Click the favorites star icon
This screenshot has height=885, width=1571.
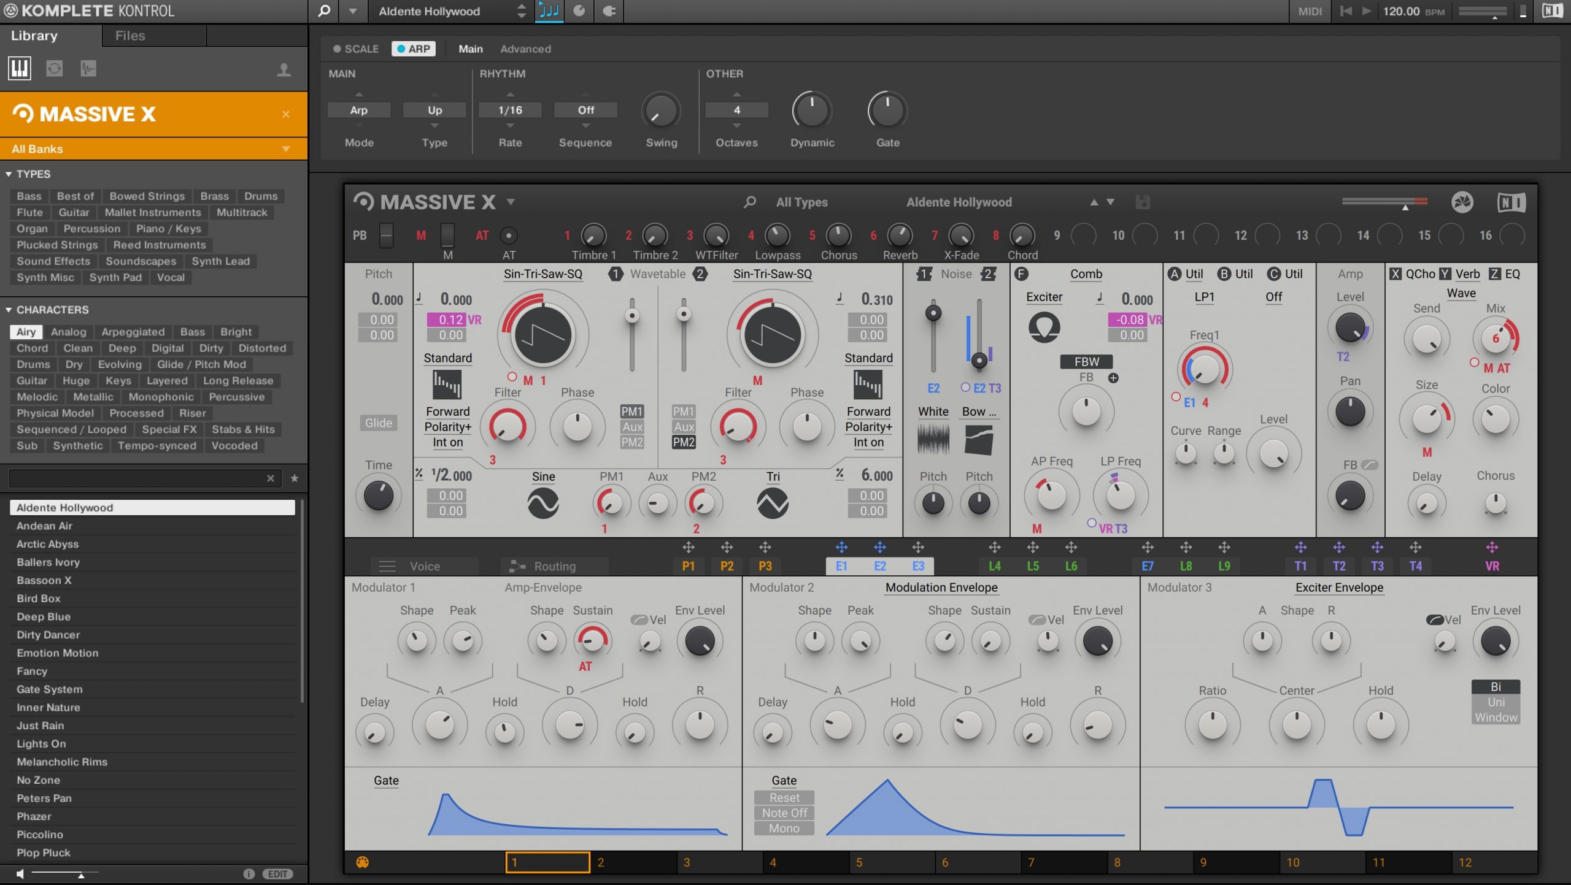click(295, 478)
